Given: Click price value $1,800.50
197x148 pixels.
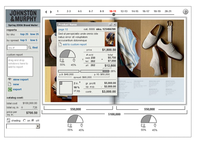Looking at the screenshot, I should pyautogui.click(x=109, y=50).
